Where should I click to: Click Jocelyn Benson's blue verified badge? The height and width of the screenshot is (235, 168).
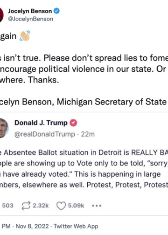tap(56, 11)
